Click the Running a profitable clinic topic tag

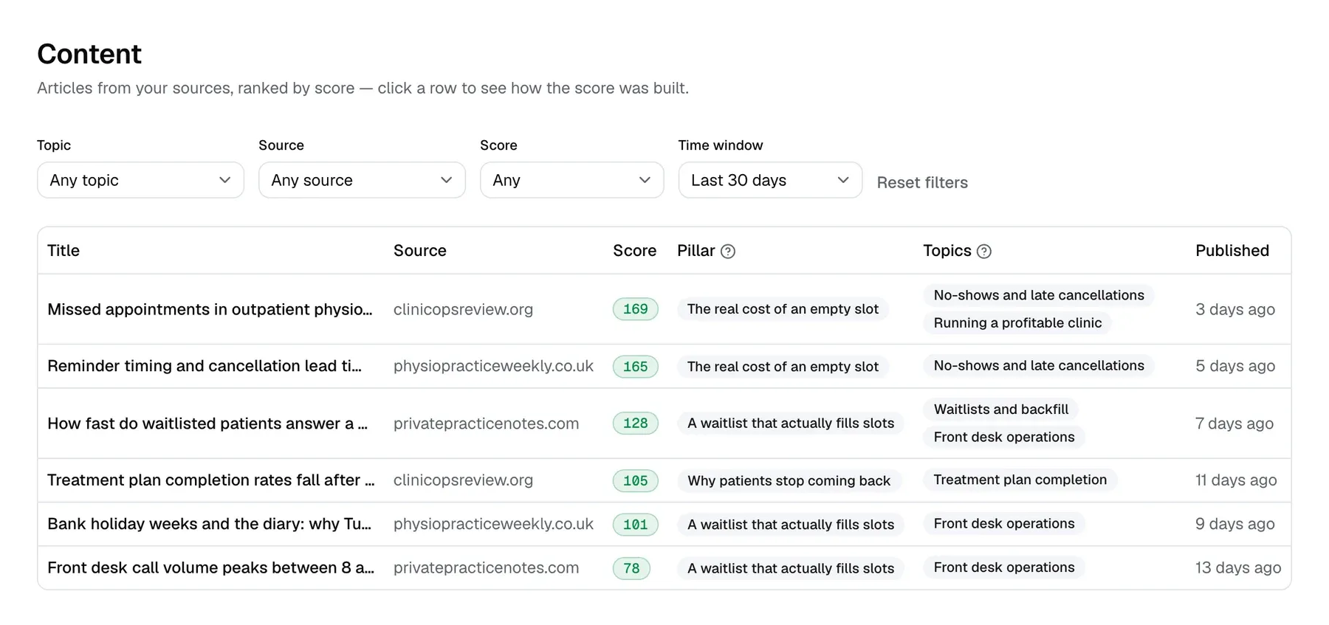point(1017,323)
